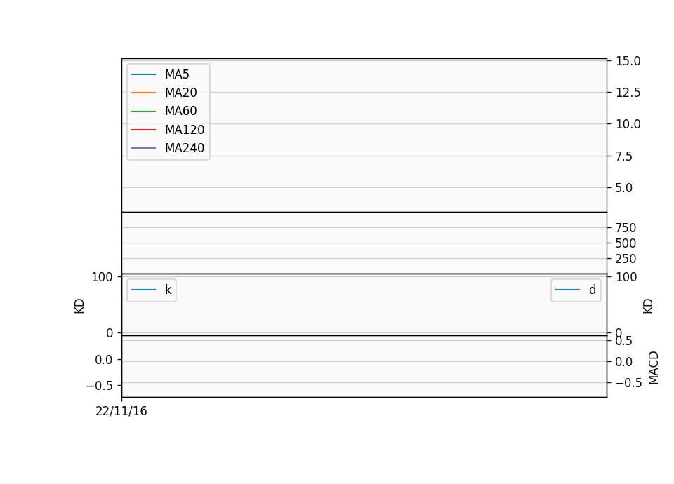Click the 100 tick on left KD axis

coord(102,277)
